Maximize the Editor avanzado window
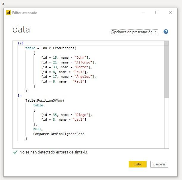 coord(157,13)
